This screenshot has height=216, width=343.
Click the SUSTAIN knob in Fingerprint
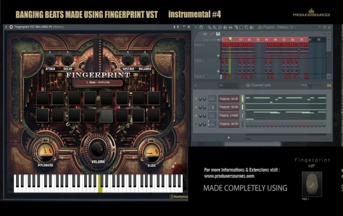coord(128,59)
